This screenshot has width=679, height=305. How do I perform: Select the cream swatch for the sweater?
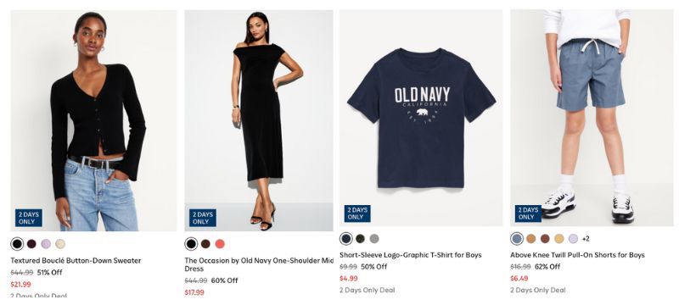pos(60,244)
